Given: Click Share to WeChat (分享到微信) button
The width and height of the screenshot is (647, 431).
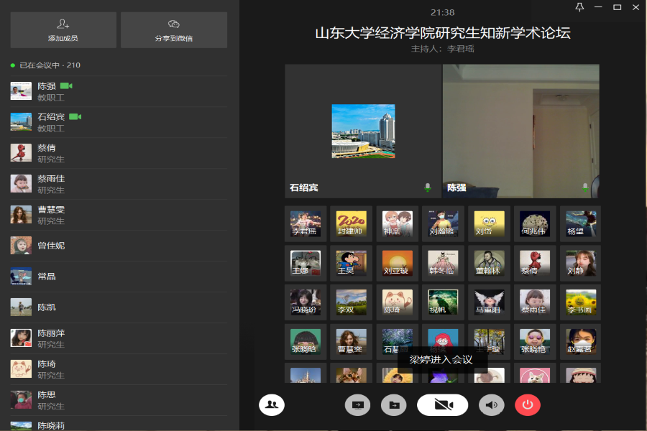Looking at the screenshot, I should [x=173, y=30].
